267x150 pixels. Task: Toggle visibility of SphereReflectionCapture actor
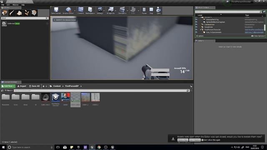coord(196,22)
